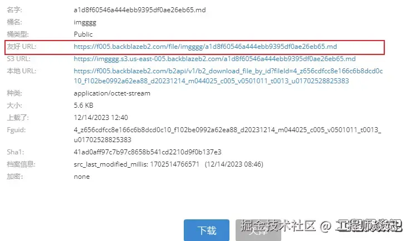The height and width of the screenshot is (241, 406).
Task: Click the Public bucket type value
Action: pyautogui.click(x=83, y=34)
